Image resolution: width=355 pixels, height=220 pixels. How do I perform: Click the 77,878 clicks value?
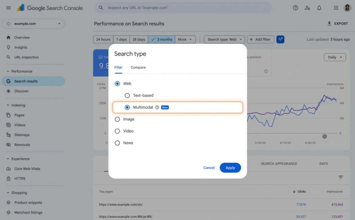coord(301,204)
